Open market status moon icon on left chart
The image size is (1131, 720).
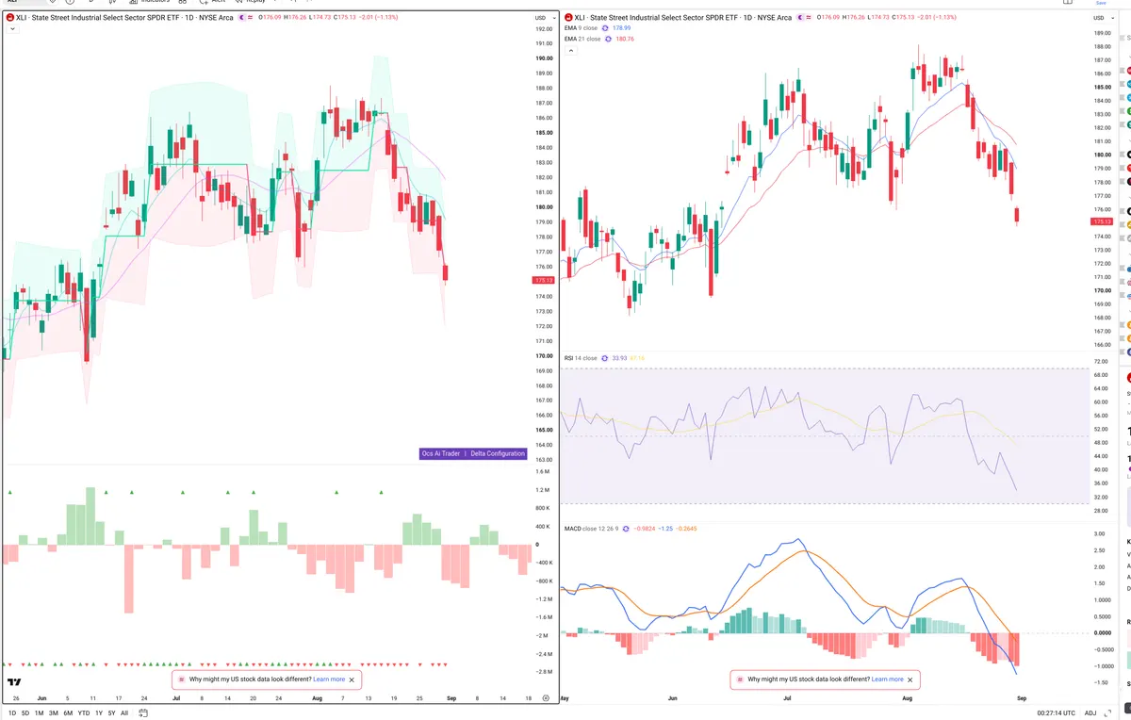pos(239,17)
